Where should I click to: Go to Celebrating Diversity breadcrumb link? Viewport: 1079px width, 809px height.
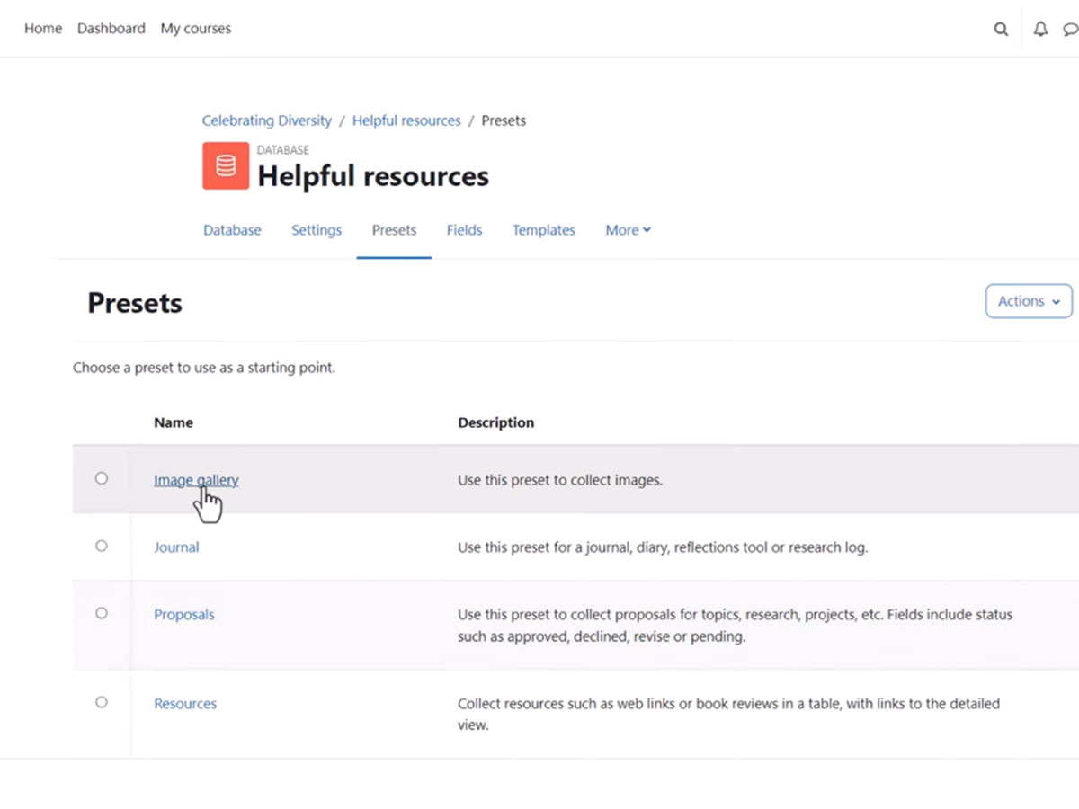point(266,120)
